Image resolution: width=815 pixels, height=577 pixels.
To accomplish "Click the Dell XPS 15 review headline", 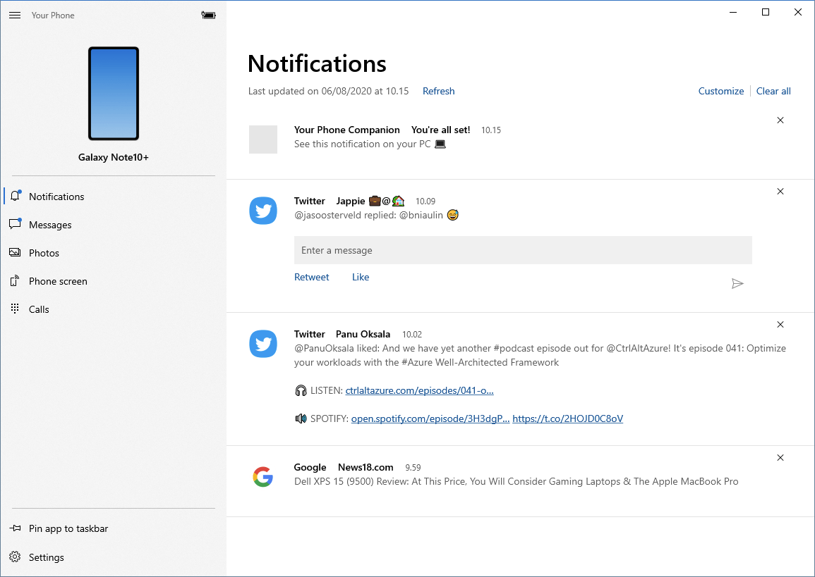I will pos(516,481).
